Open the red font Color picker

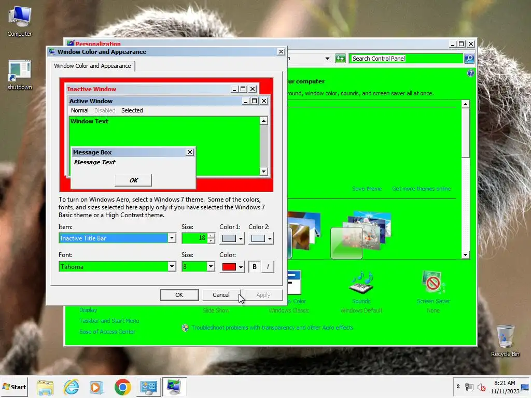click(232, 267)
